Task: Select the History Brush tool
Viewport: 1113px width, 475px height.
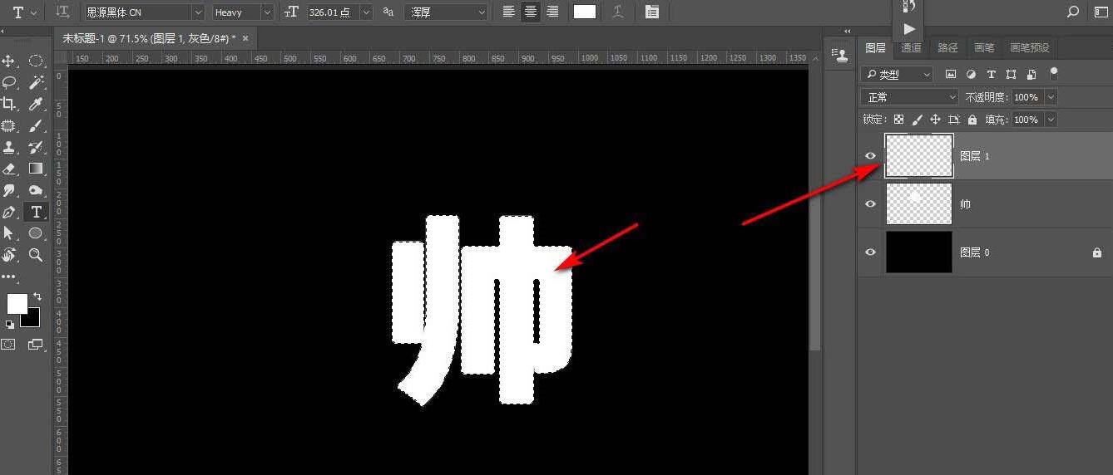Action: point(36,147)
